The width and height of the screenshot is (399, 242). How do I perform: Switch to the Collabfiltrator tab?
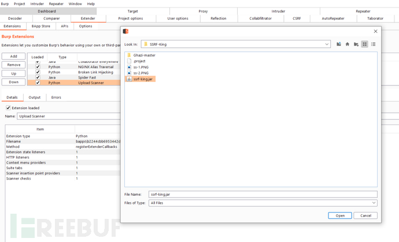point(261,18)
